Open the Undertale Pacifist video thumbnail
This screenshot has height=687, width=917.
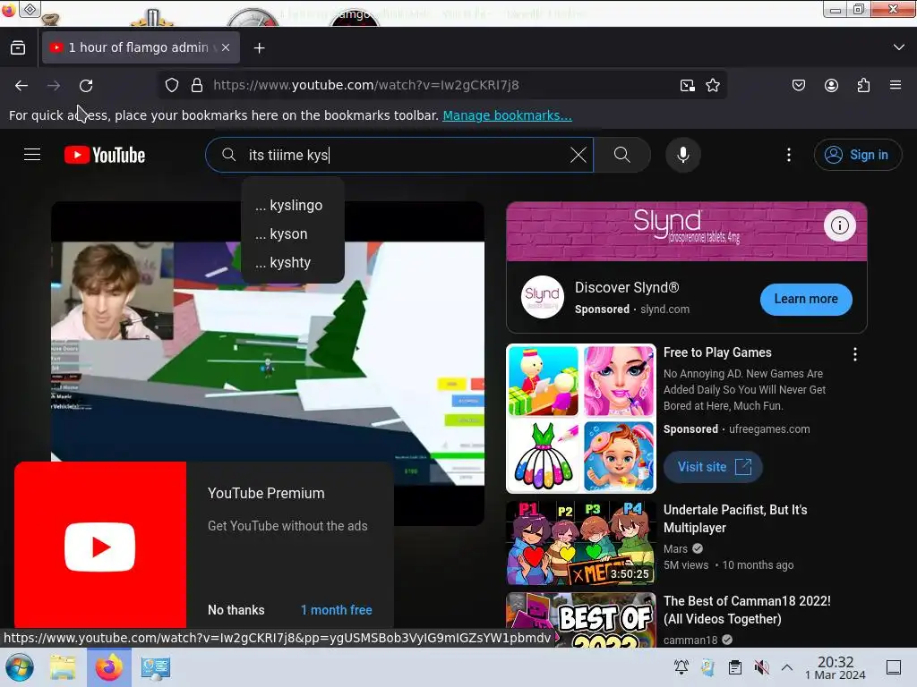click(580, 543)
